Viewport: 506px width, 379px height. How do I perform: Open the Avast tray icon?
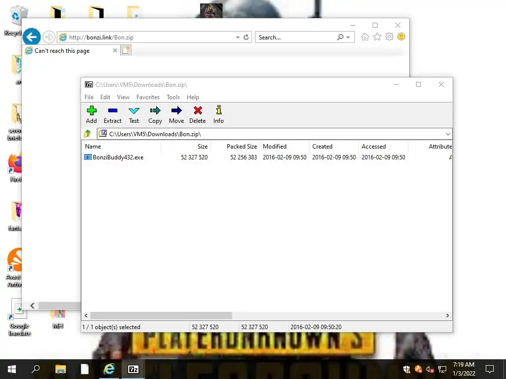pos(419,369)
